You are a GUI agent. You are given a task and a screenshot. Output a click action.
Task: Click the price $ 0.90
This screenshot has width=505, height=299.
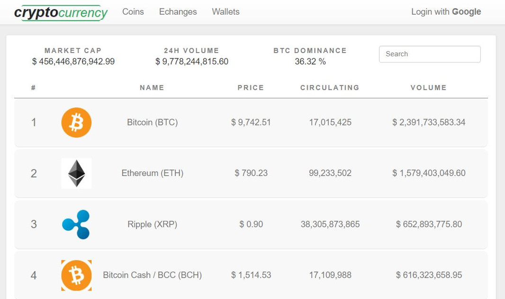click(x=251, y=224)
